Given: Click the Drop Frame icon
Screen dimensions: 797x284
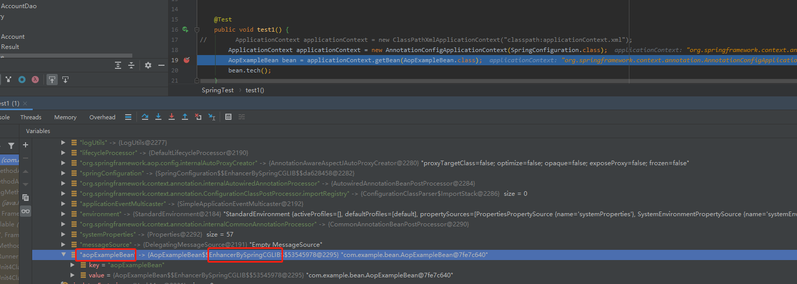Looking at the screenshot, I should pyautogui.click(x=198, y=117).
